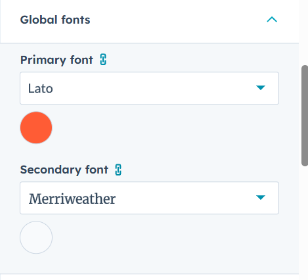This screenshot has height=280, width=308.
Task: Click the caret arrow in Lato field
Action: click(x=261, y=88)
